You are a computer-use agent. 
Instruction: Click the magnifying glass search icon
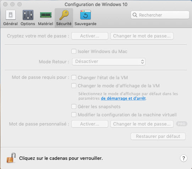click(135, 15)
